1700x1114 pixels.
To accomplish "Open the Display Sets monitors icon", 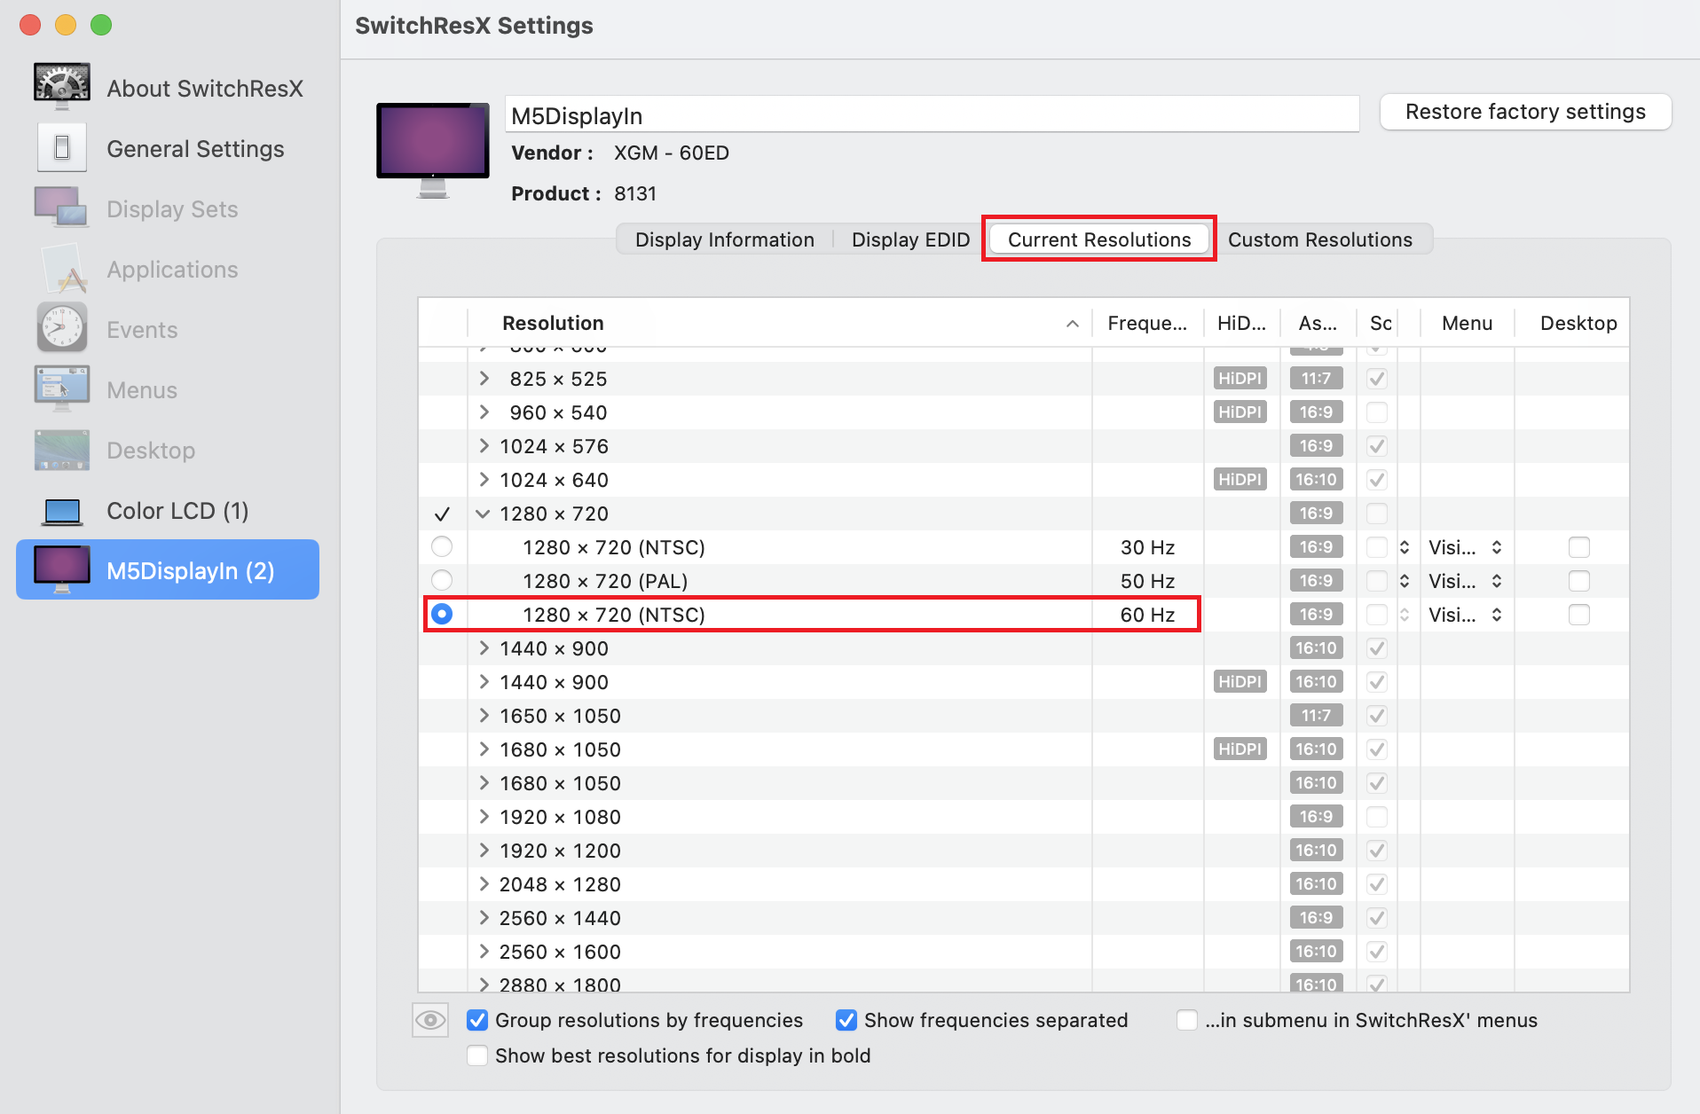I will 62,208.
